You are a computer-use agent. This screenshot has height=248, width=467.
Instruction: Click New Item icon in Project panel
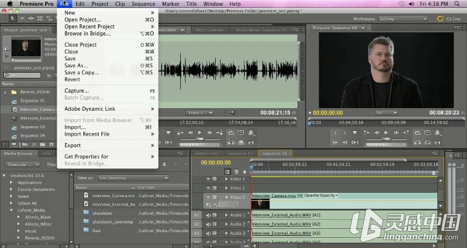pyautogui.click(x=51, y=144)
